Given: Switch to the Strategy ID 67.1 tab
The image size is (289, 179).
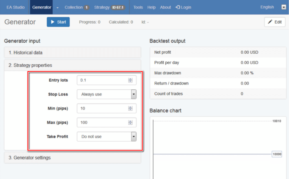Looking at the screenshot, I should [x=110, y=7].
